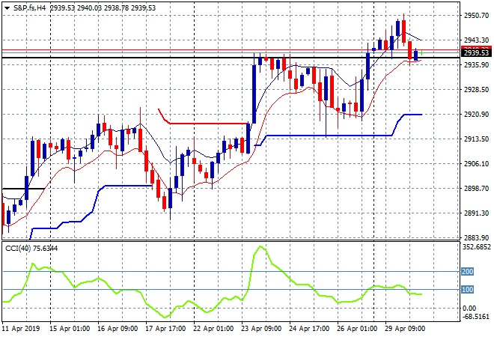Viewport: 494px width, 337px height.
Task: Click the time label 24 Apr 17:00
Action: point(309,329)
